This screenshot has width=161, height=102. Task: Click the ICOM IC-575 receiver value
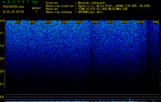point(103,9)
